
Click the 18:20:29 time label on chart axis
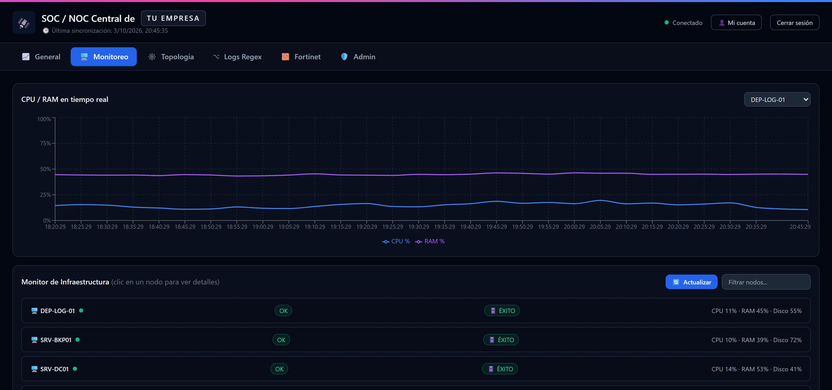pyautogui.click(x=55, y=227)
